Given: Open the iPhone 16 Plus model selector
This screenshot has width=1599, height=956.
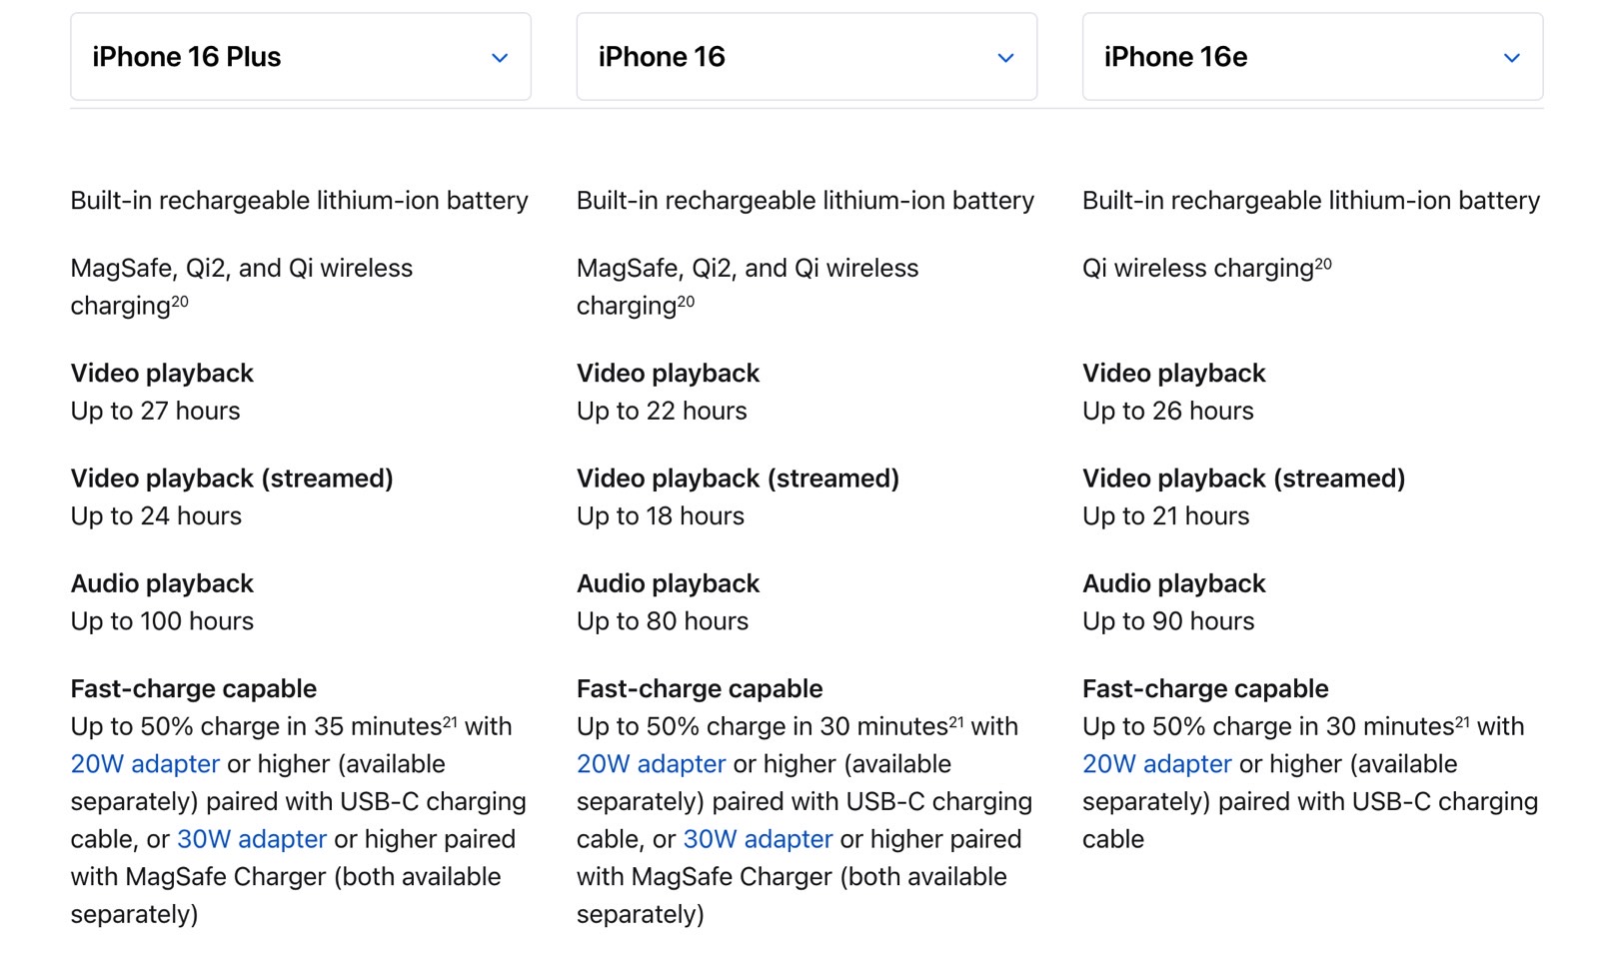Looking at the screenshot, I should tap(300, 57).
